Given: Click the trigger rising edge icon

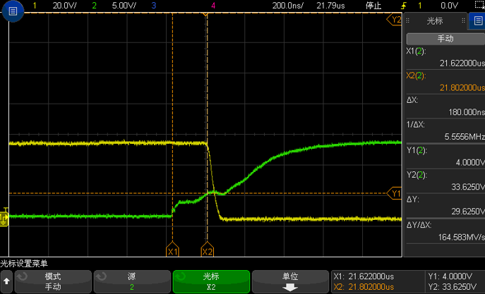Looking at the screenshot, I should pos(404,5).
